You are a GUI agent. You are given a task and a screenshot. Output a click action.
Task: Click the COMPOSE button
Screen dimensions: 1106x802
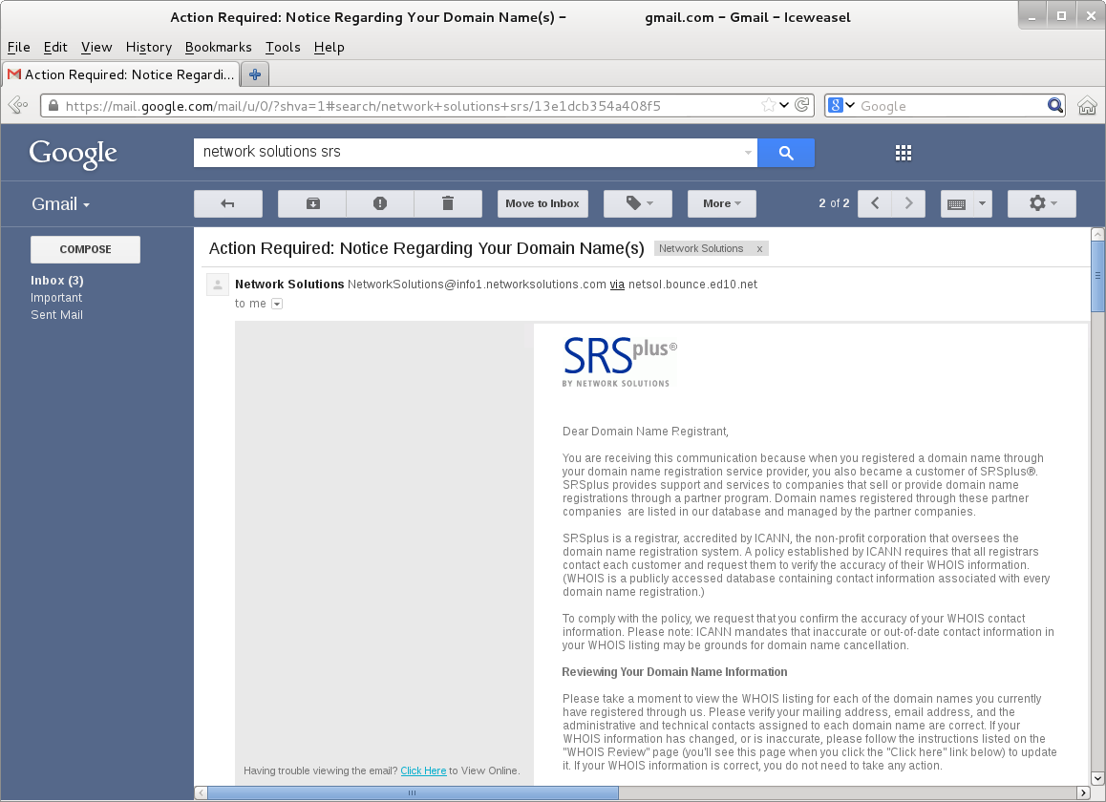point(85,250)
